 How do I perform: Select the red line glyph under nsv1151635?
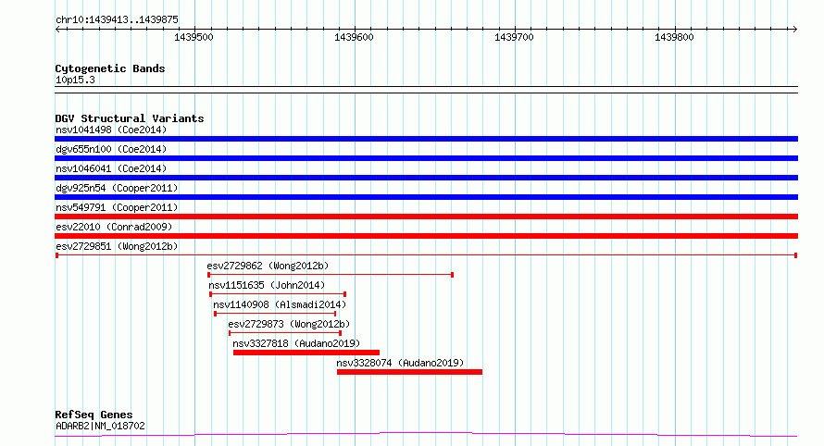[x=278, y=294]
